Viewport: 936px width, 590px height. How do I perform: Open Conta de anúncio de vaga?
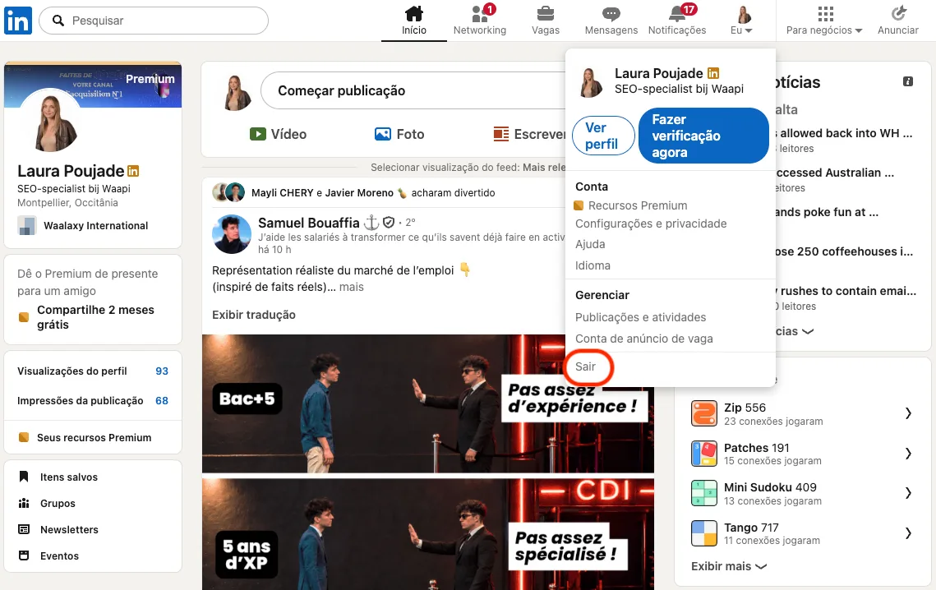point(644,339)
